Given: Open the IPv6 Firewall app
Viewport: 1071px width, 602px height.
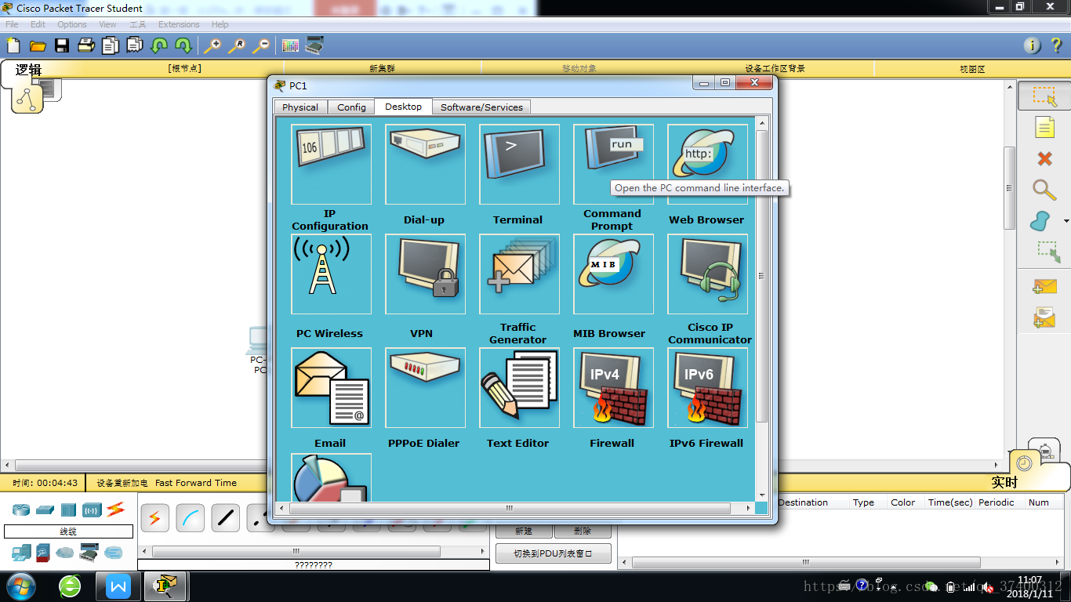Looking at the screenshot, I should (x=707, y=388).
